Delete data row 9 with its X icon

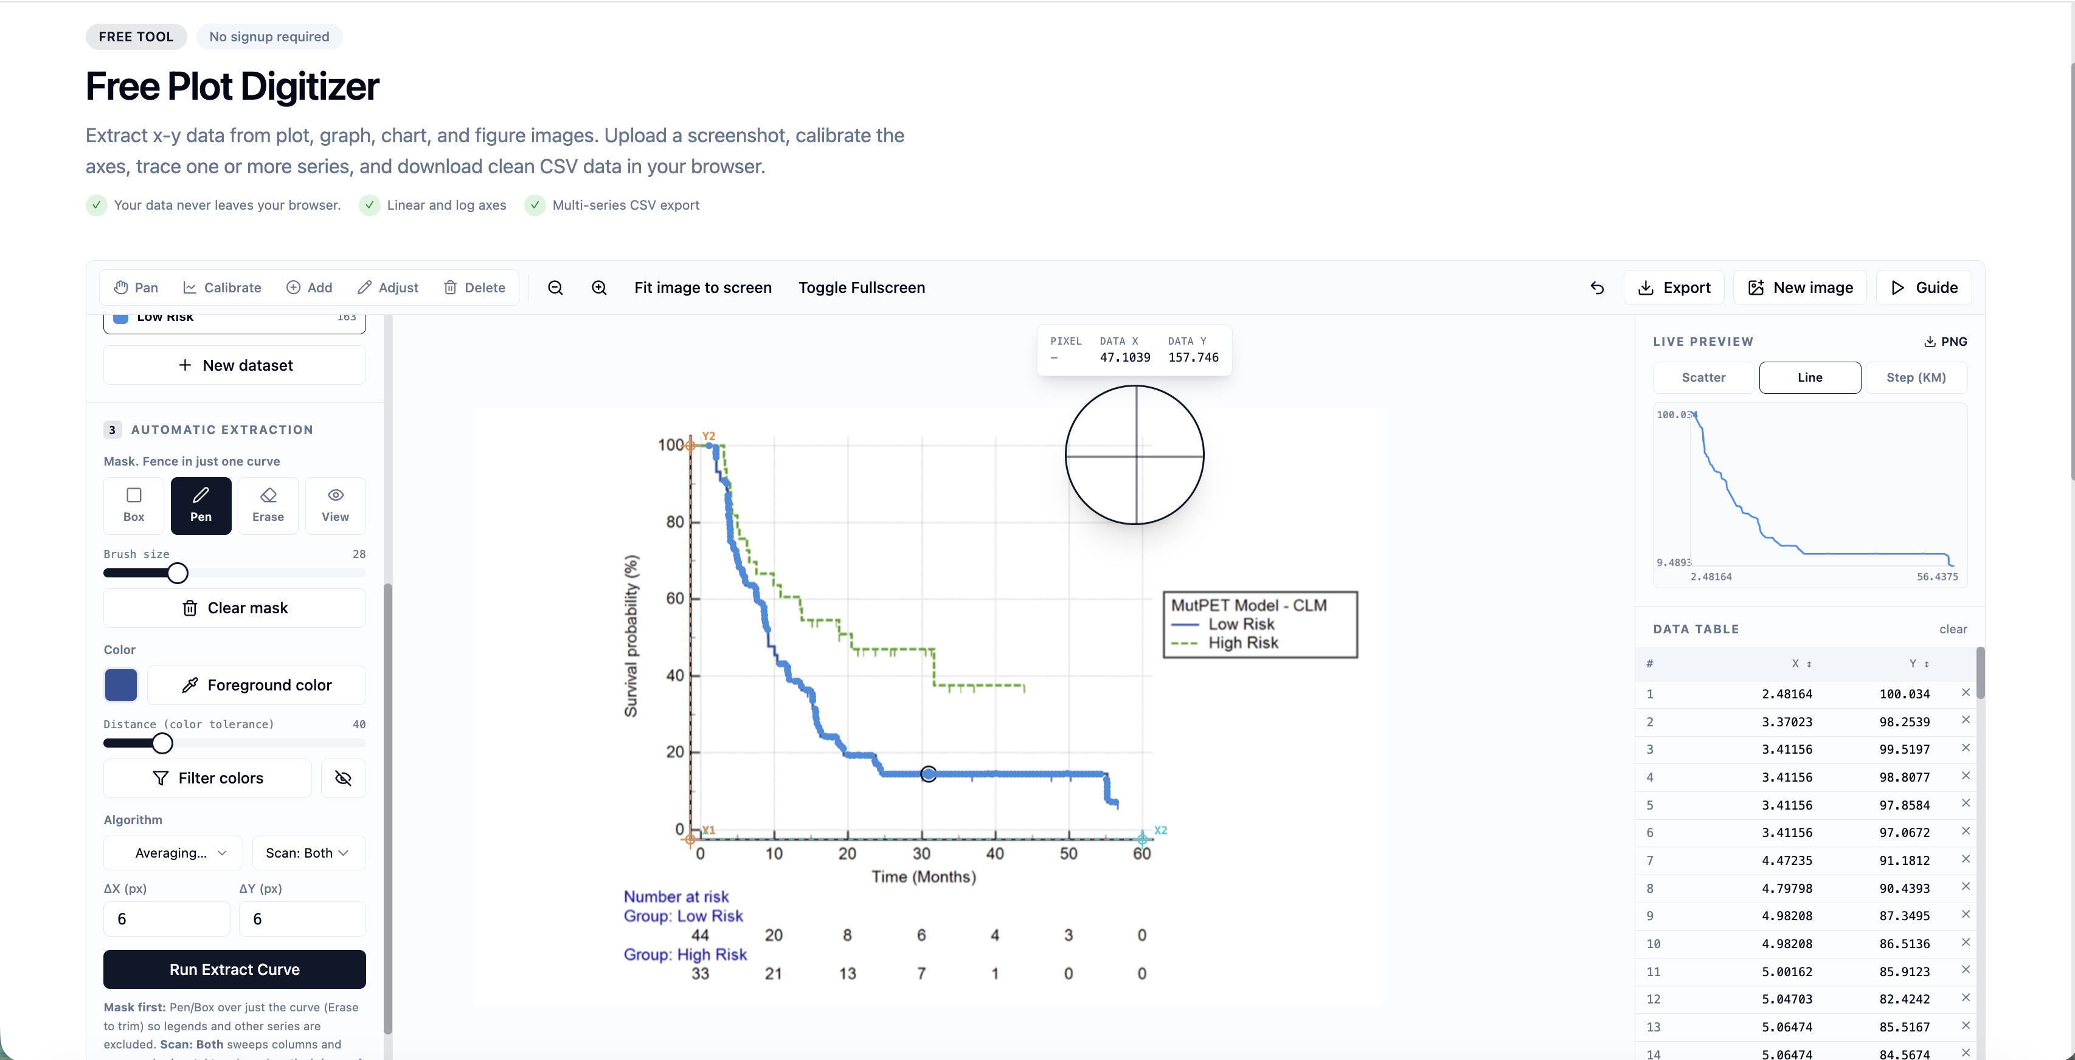tap(1966, 914)
